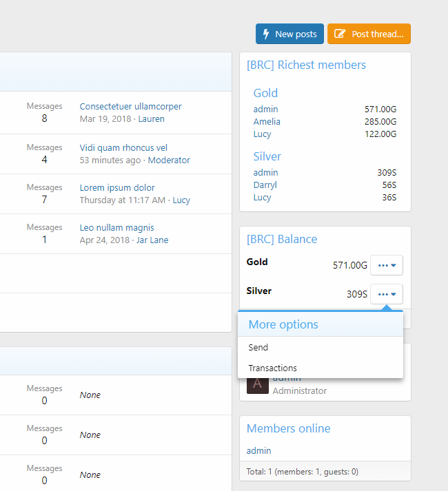This screenshot has height=491, width=448.
Task: Open the Vidi quam rhoncus vel thread
Action: [x=123, y=148]
